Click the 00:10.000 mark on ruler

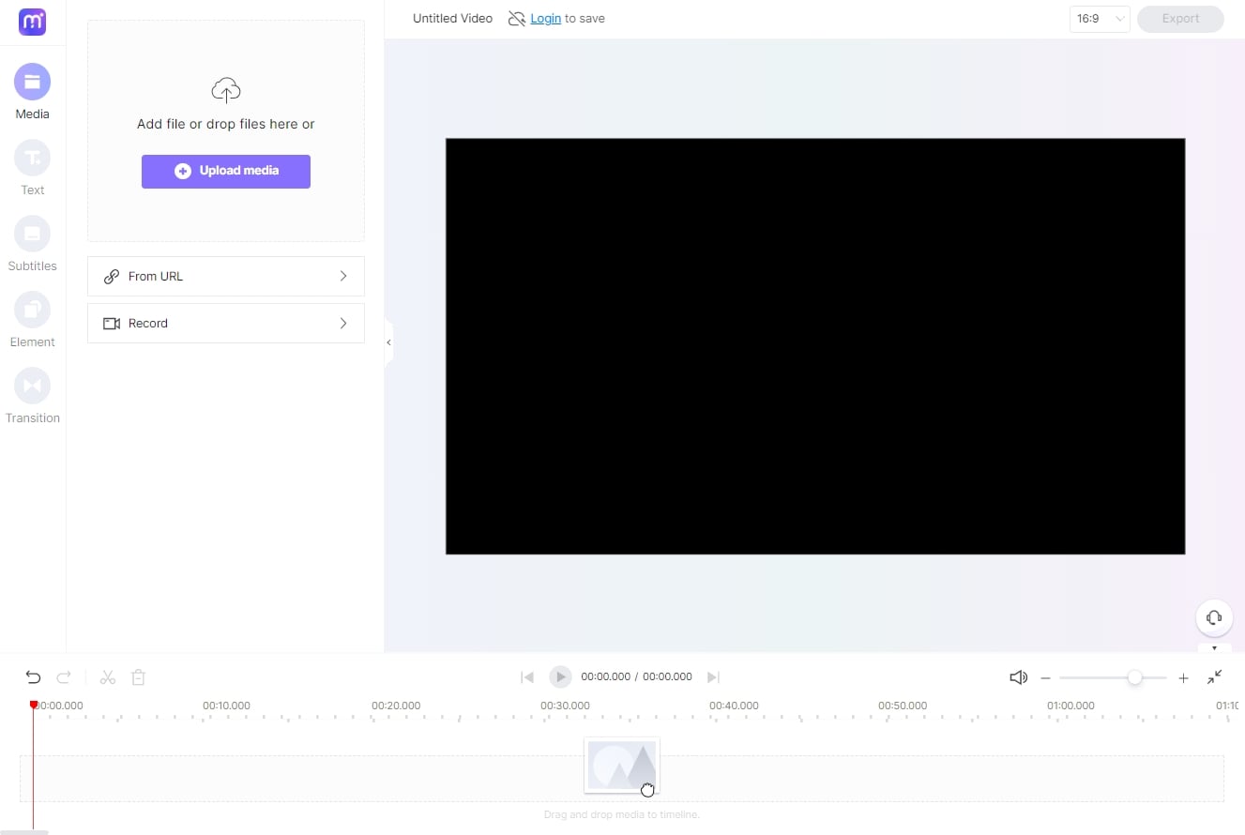tap(227, 706)
